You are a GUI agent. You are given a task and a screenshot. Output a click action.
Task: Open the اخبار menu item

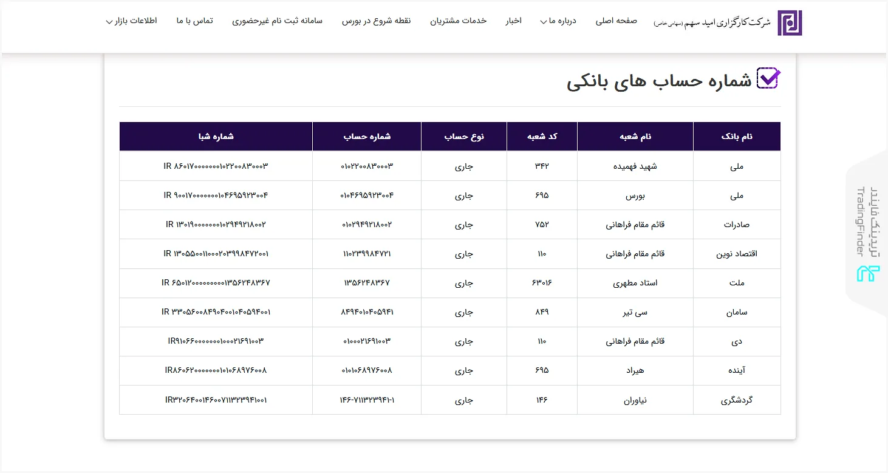tap(514, 21)
